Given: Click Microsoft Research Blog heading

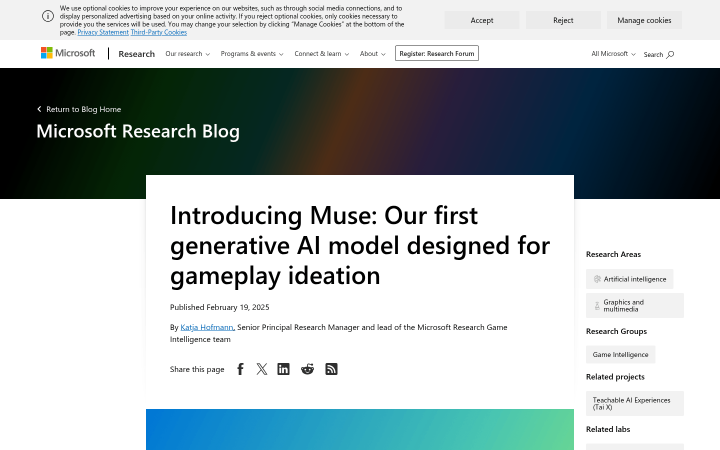Looking at the screenshot, I should [138, 131].
